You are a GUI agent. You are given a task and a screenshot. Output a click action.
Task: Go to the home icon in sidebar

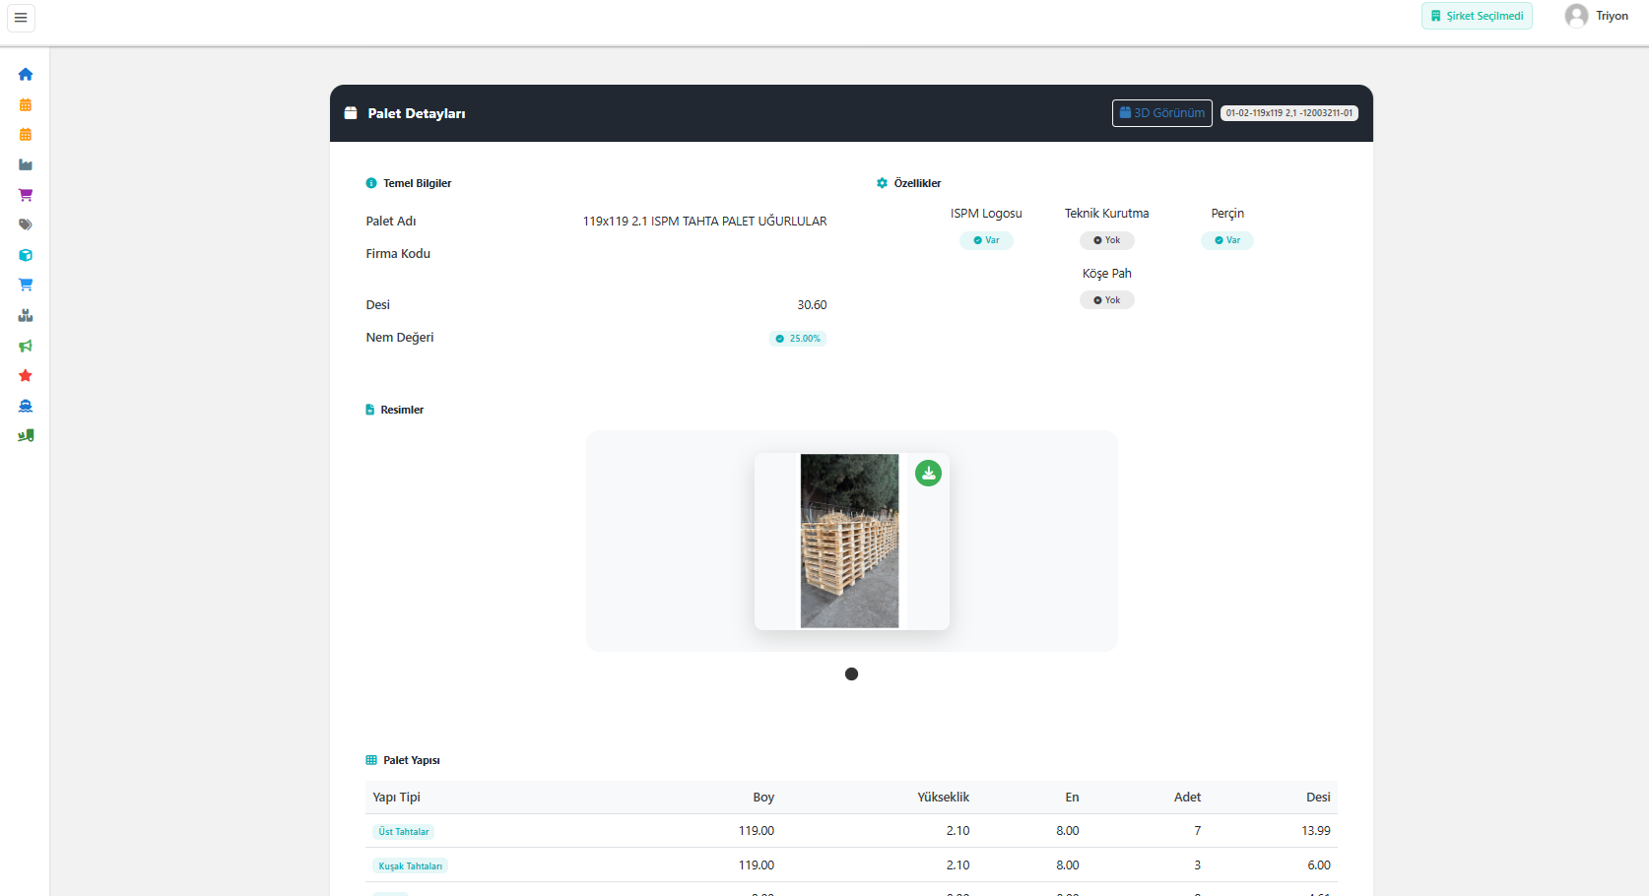[x=26, y=75]
